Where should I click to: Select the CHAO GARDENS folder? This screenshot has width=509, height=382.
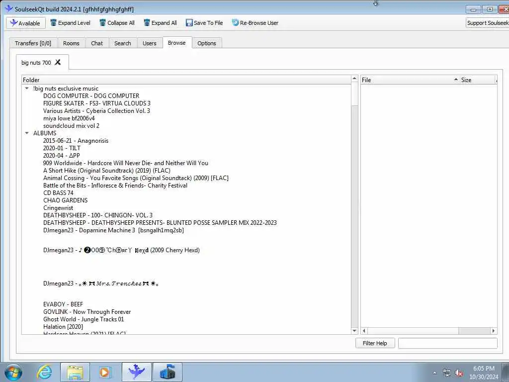[x=65, y=200]
